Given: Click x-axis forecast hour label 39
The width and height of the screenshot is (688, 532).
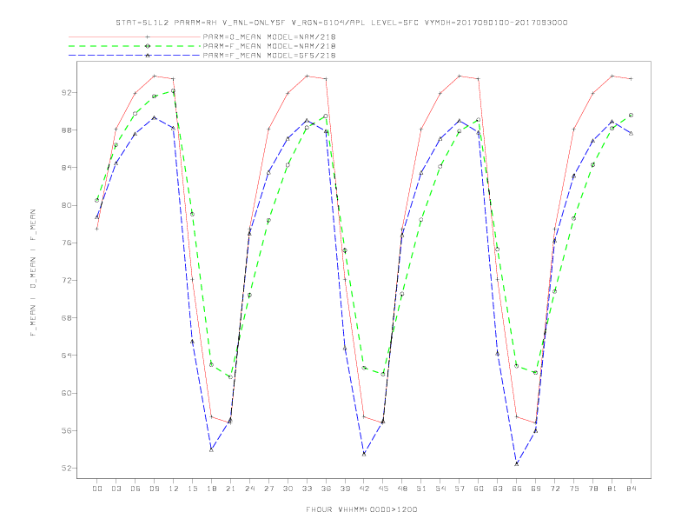Looking at the screenshot, I should tap(345, 489).
